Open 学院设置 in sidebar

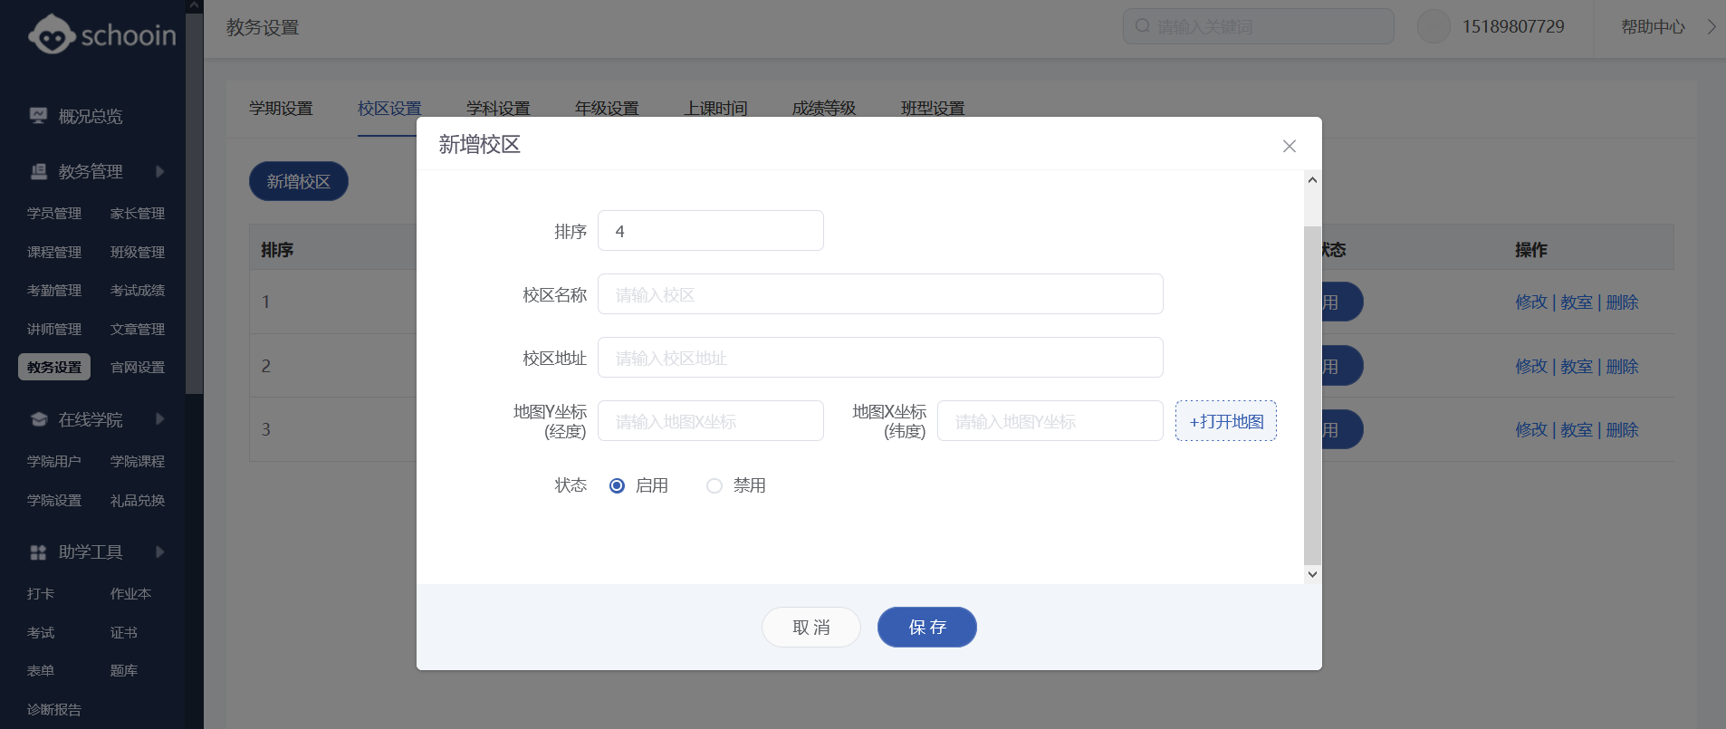coord(54,501)
